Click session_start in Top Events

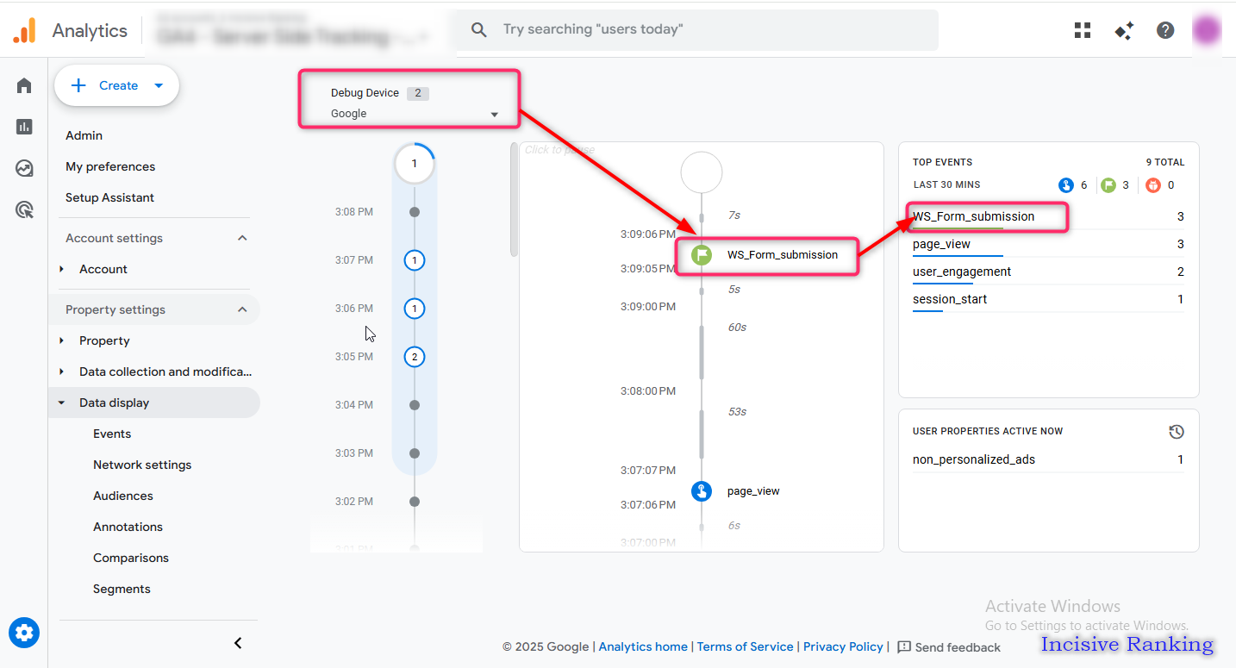point(950,299)
